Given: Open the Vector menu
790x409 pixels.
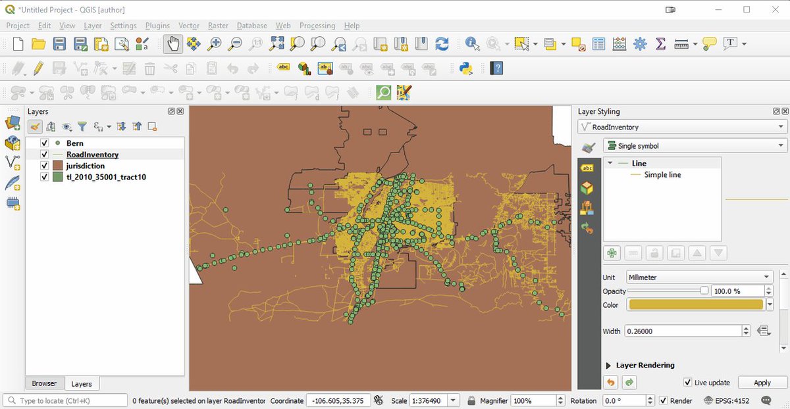Looking at the screenshot, I should point(189,26).
